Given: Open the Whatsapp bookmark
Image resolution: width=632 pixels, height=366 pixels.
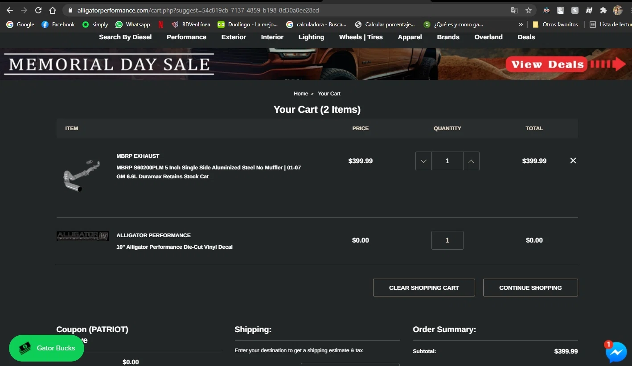Looking at the screenshot, I should point(132,25).
